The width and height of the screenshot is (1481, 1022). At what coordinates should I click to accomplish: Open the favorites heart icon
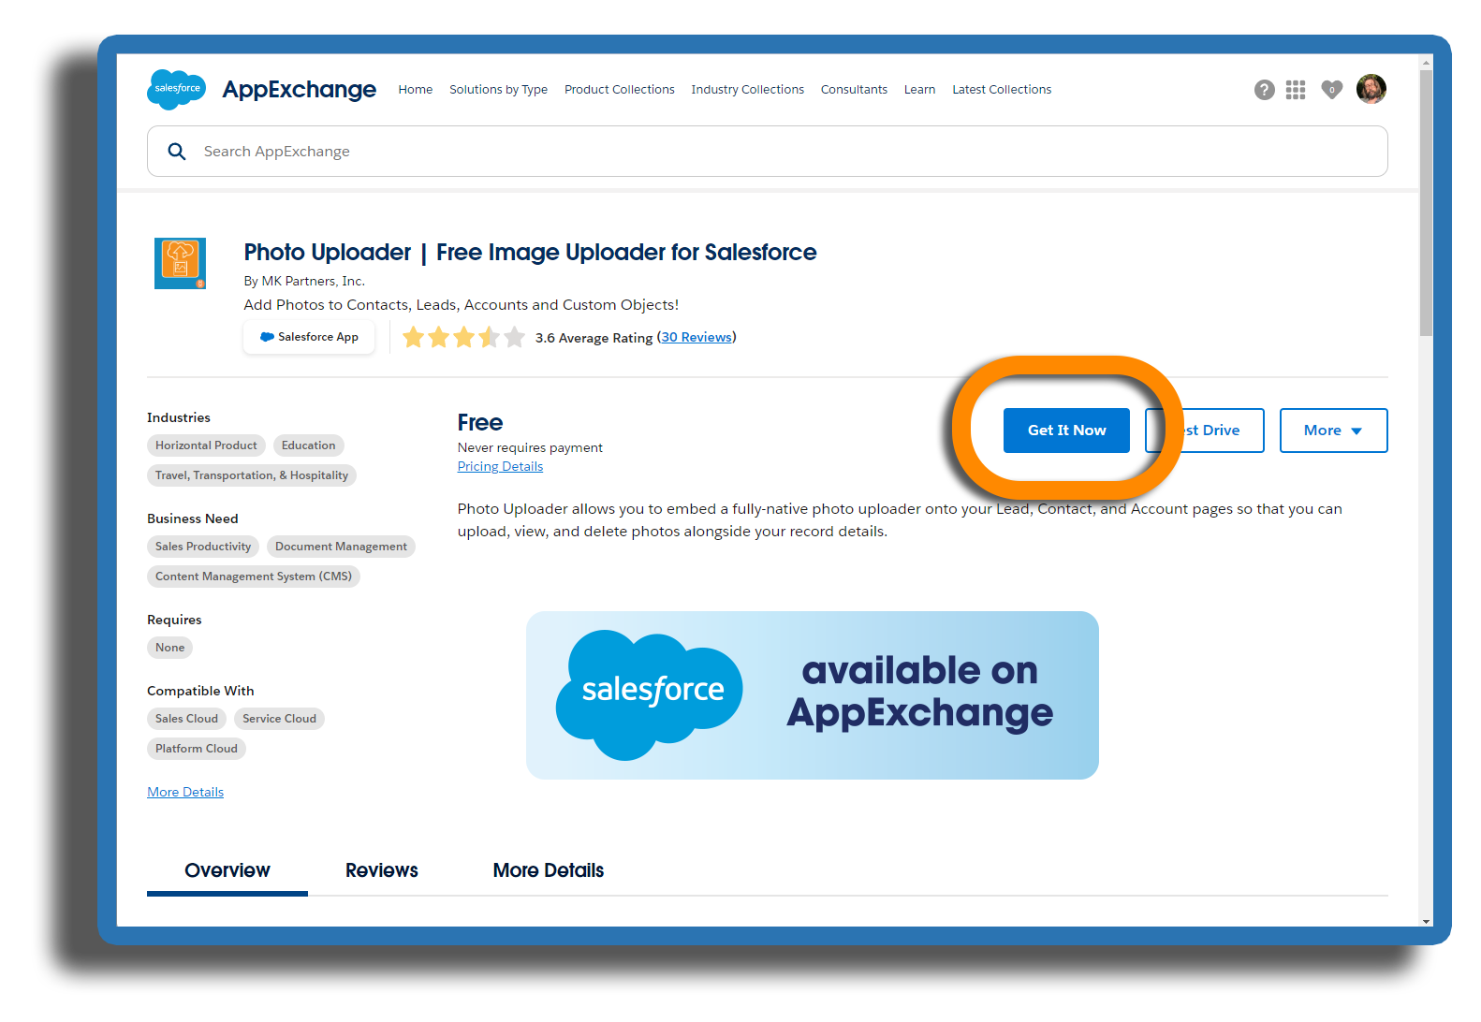pyautogui.click(x=1331, y=90)
